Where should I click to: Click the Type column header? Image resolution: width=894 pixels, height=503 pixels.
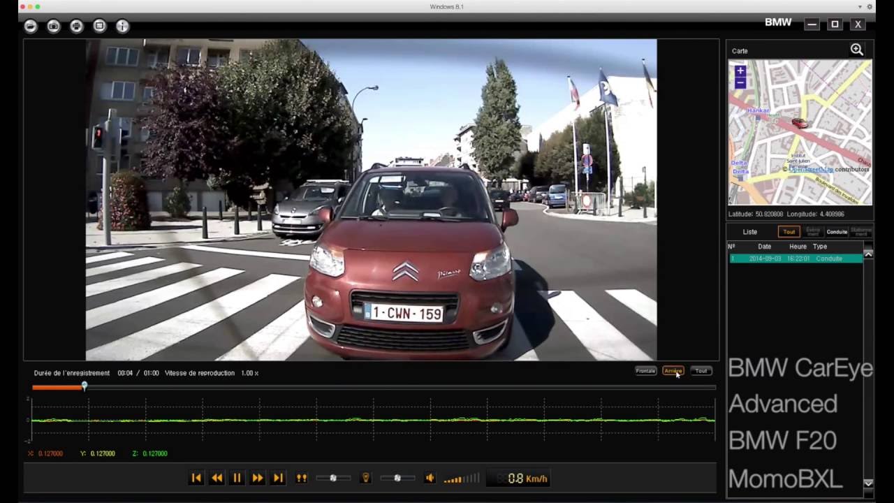[820, 247]
